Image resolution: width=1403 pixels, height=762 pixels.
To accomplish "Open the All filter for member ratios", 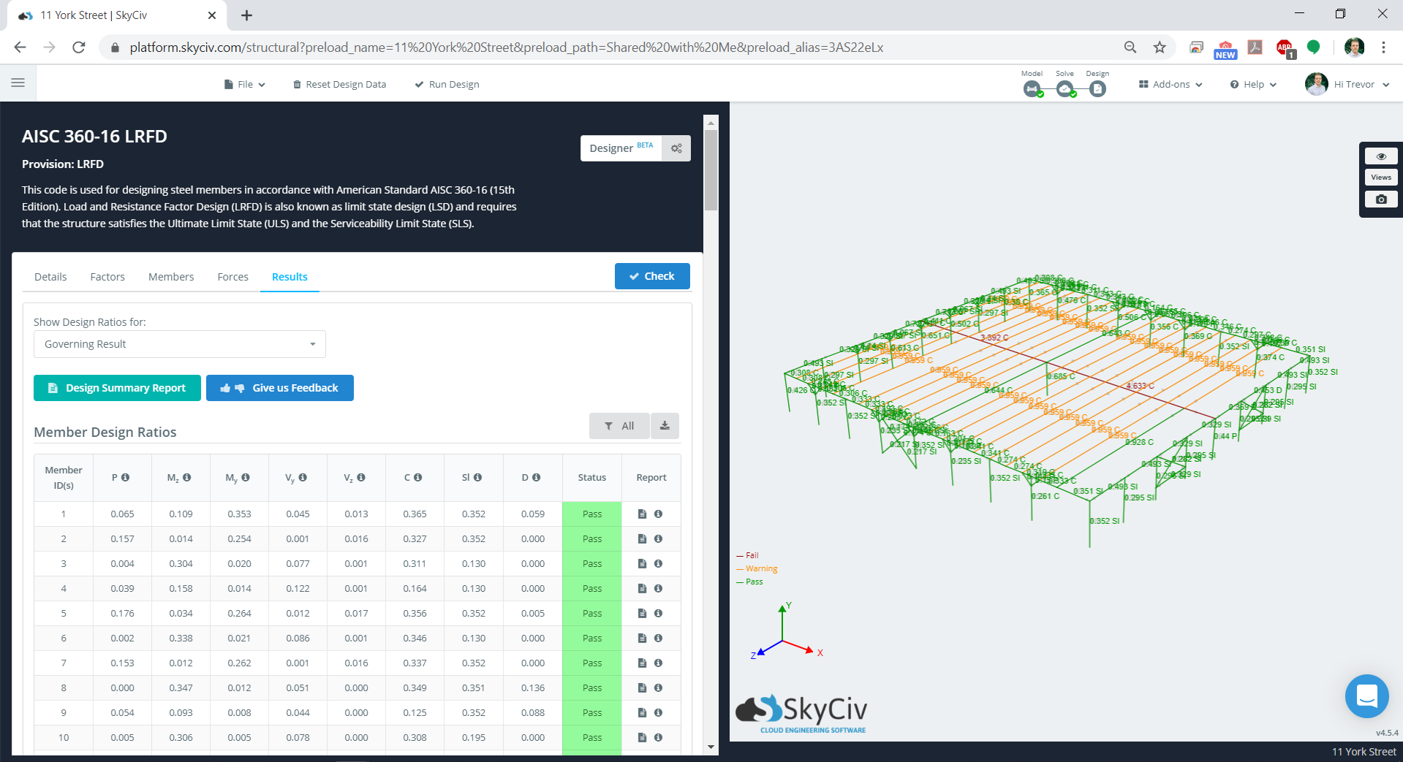I will point(619,426).
